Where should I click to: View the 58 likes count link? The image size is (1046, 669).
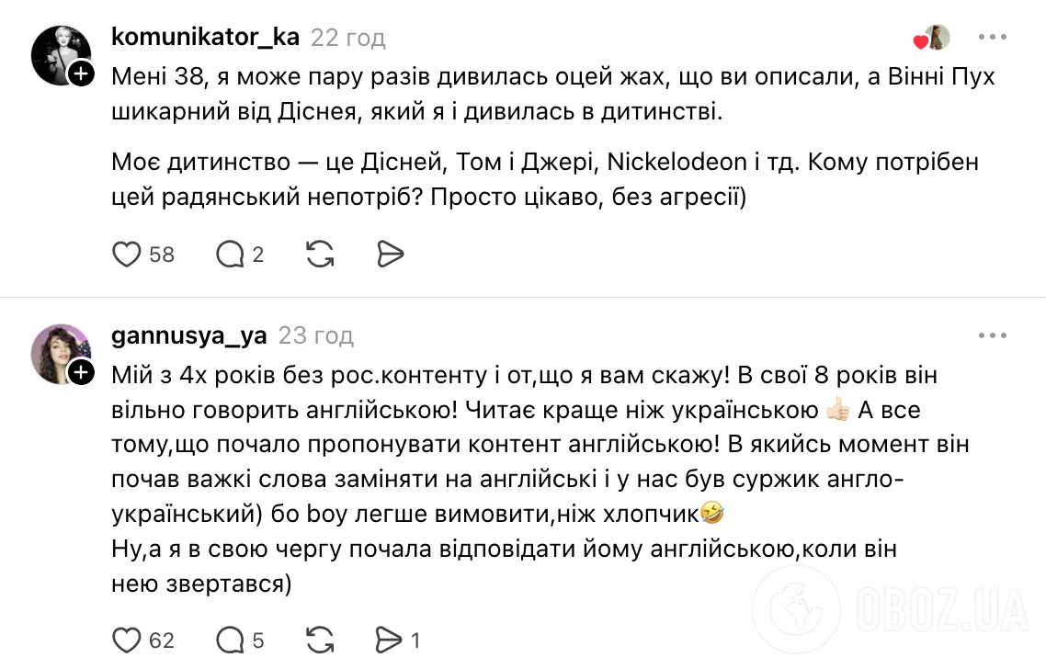pyautogui.click(x=160, y=255)
